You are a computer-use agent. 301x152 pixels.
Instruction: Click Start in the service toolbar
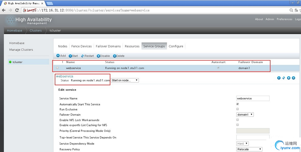tap(73, 56)
